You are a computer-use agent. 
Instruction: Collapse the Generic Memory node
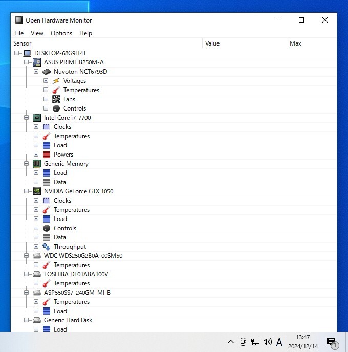[x=26, y=163]
